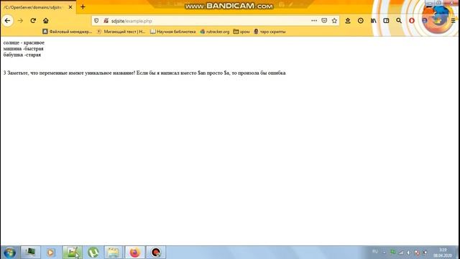Viewport: 460px width, 259px height.
Task: Open page actions three-dot menu
Action: pyautogui.click(x=314, y=21)
